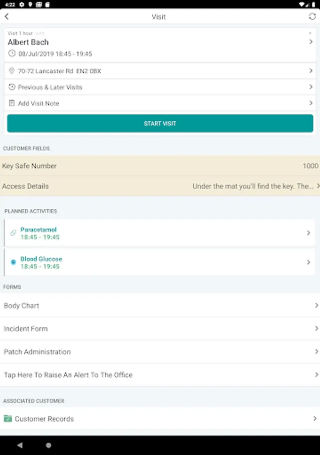This screenshot has height=455, width=320.
Task: Open address 70-72 Lancaster Rd
Action: point(60,71)
